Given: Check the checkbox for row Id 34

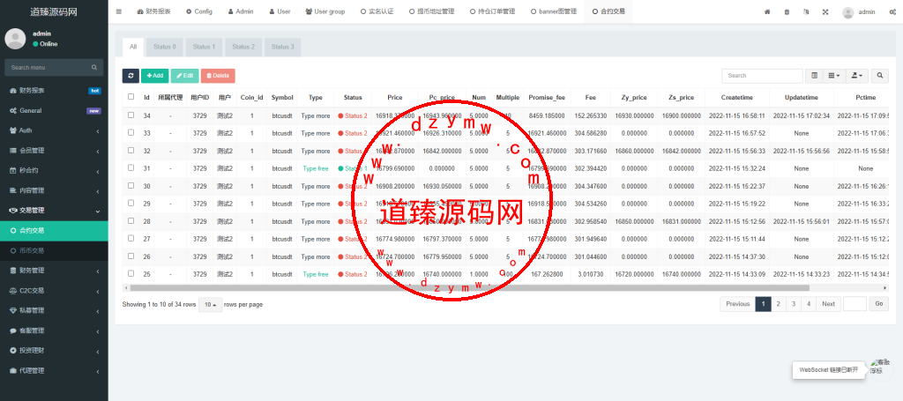Looking at the screenshot, I should (131, 115).
